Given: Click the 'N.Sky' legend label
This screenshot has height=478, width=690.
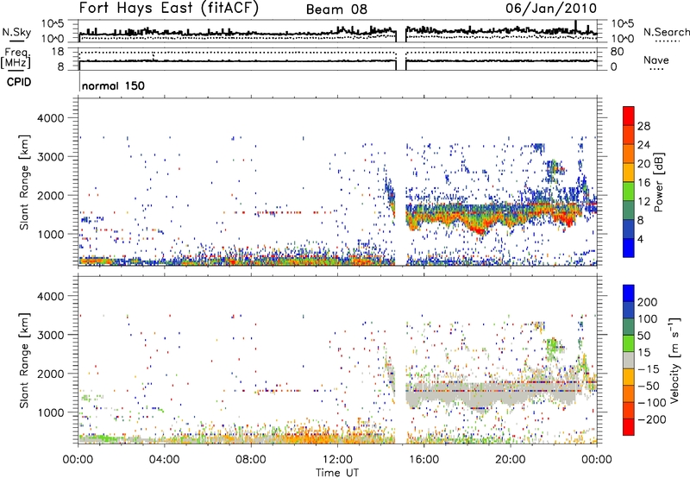Looking at the screenshot, I should pyautogui.click(x=16, y=32).
